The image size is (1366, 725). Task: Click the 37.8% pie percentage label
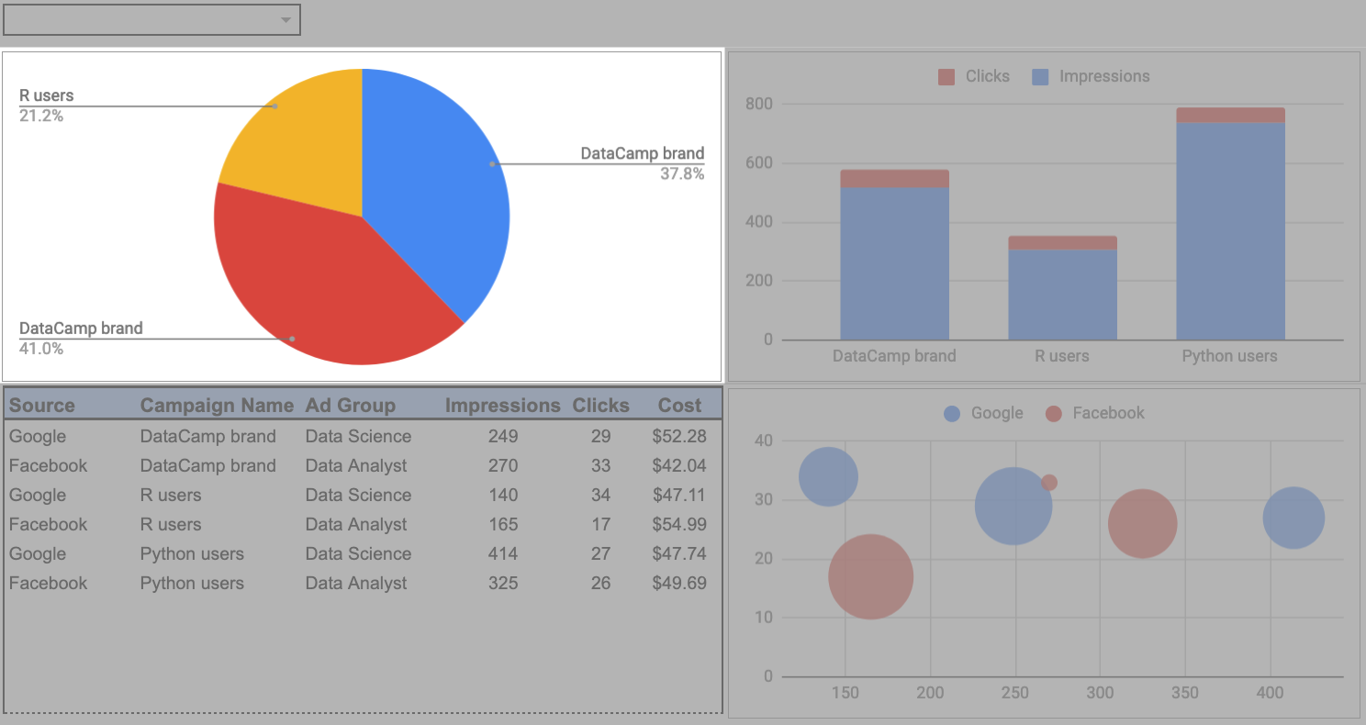pyautogui.click(x=682, y=173)
